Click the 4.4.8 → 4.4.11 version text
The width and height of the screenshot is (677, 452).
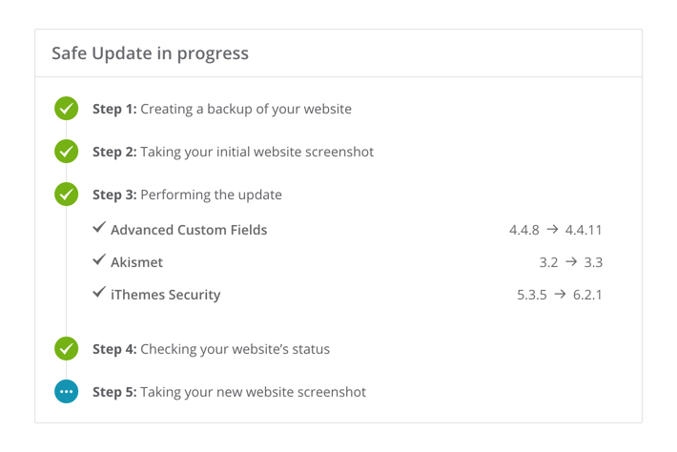pyautogui.click(x=555, y=230)
